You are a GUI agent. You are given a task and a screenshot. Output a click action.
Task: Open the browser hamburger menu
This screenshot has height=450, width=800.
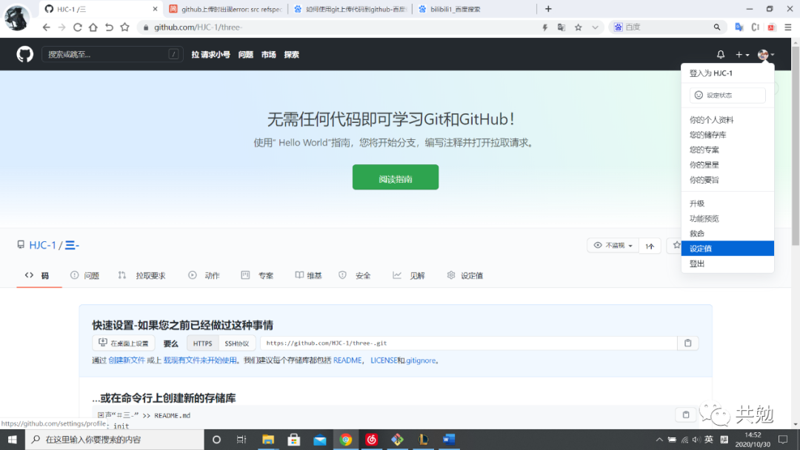[787, 27]
